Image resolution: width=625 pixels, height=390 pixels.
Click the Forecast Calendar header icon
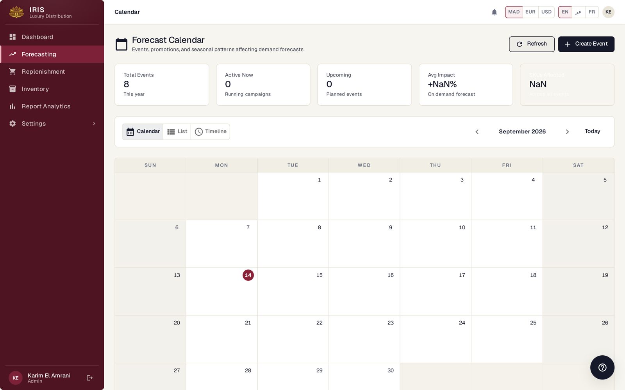121,44
